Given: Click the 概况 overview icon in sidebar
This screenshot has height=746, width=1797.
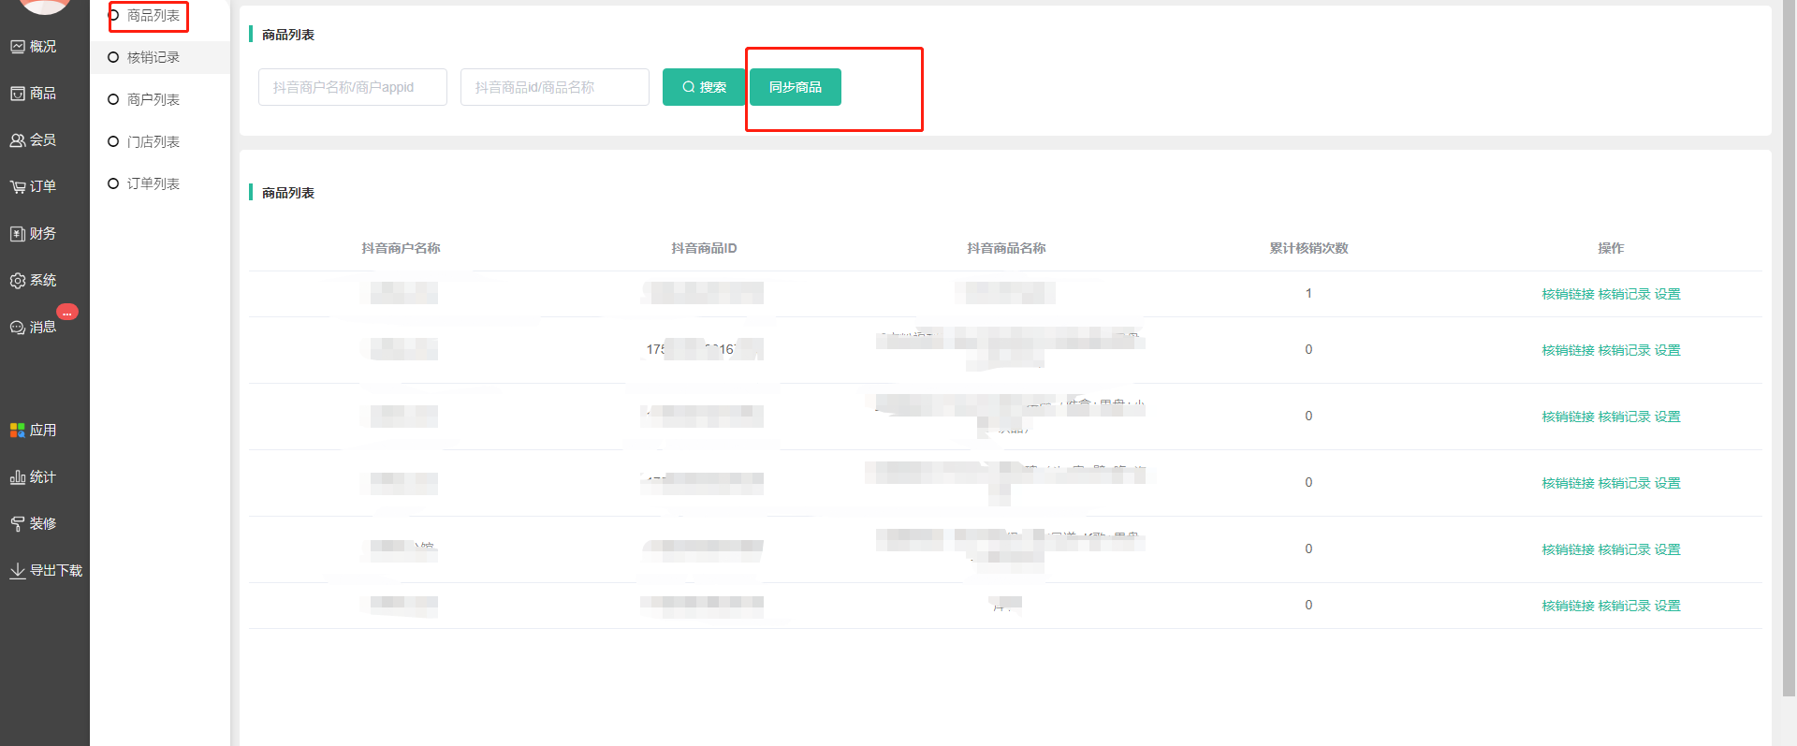Looking at the screenshot, I should [x=18, y=47].
